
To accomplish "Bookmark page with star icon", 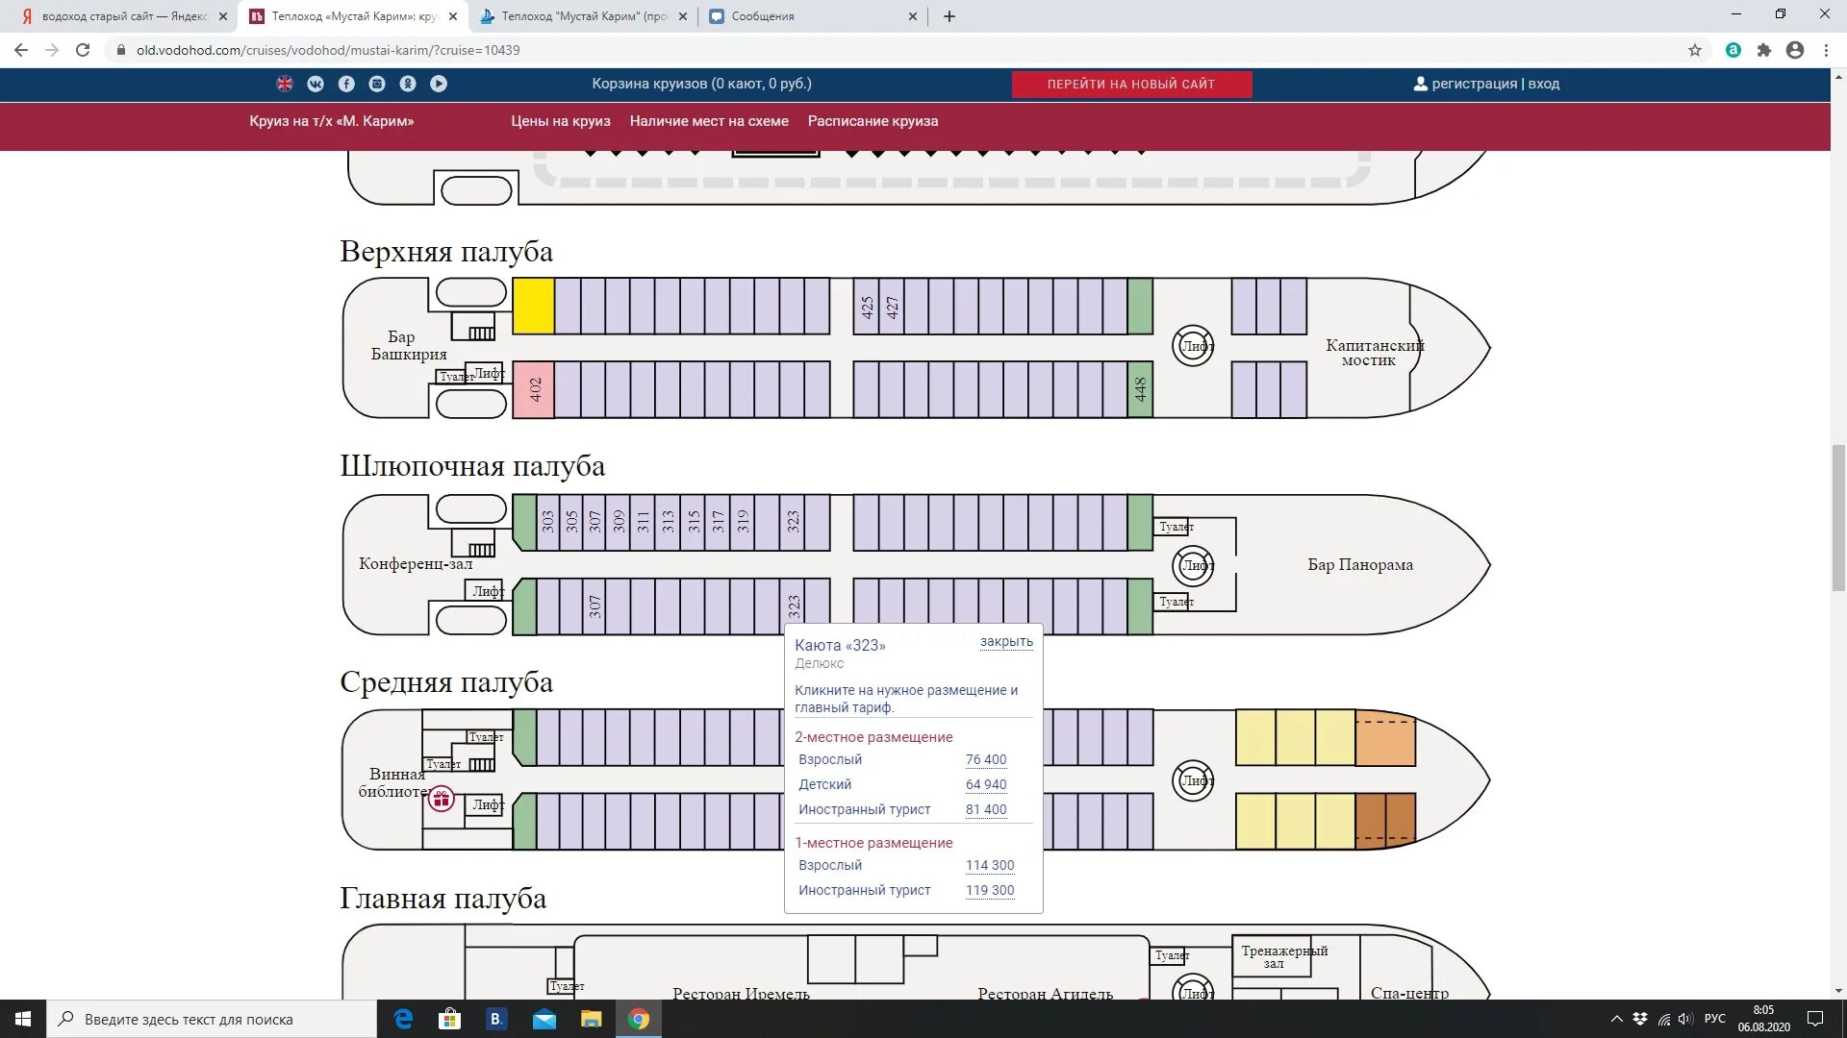I will [1695, 50].
